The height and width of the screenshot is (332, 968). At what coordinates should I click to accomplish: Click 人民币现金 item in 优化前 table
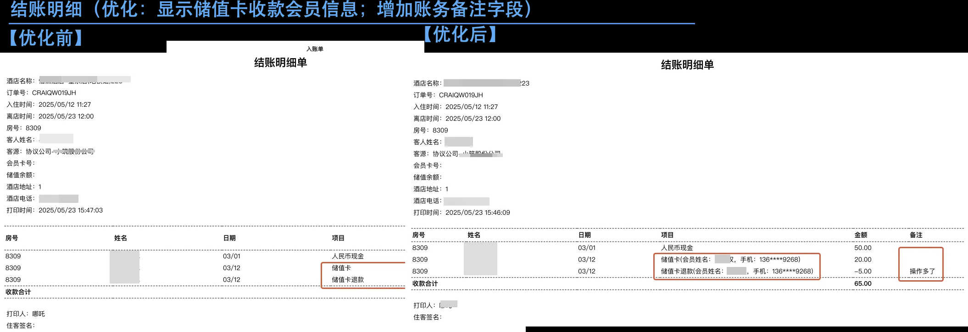[x=348, y=256]
